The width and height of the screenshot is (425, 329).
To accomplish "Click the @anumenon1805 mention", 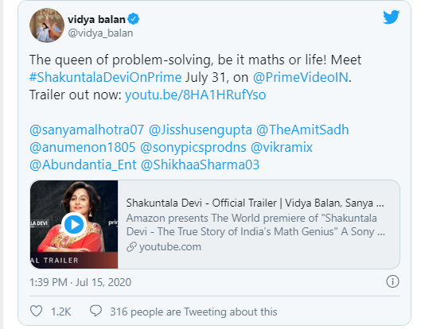I will coord(83,148).
